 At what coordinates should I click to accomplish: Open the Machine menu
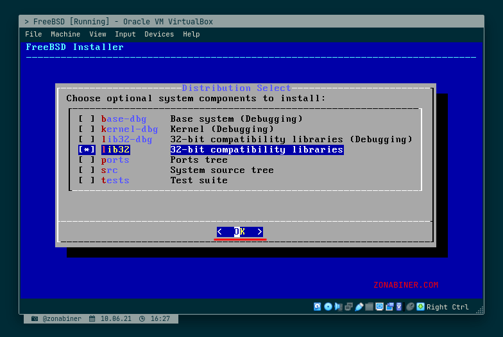click(x=65, y=34)
